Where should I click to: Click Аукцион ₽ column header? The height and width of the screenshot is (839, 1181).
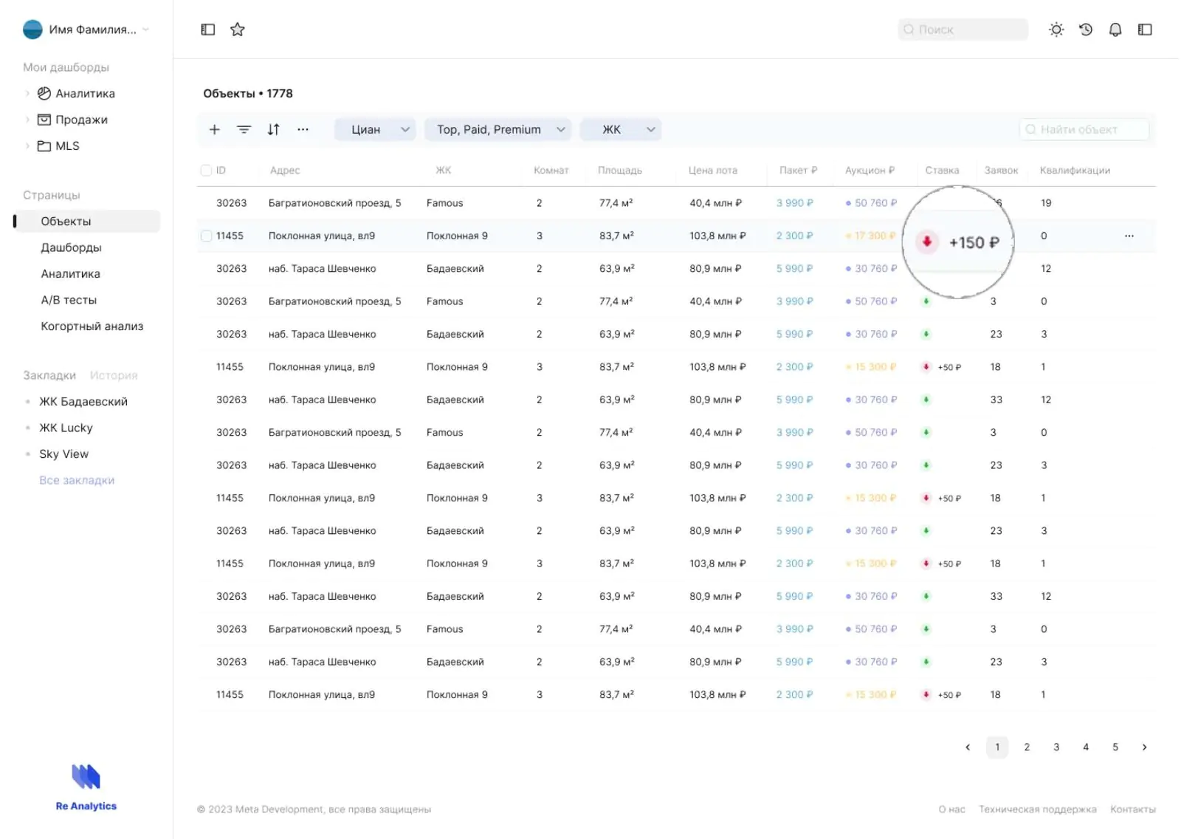pyautogui.click(x=870, y=171)
